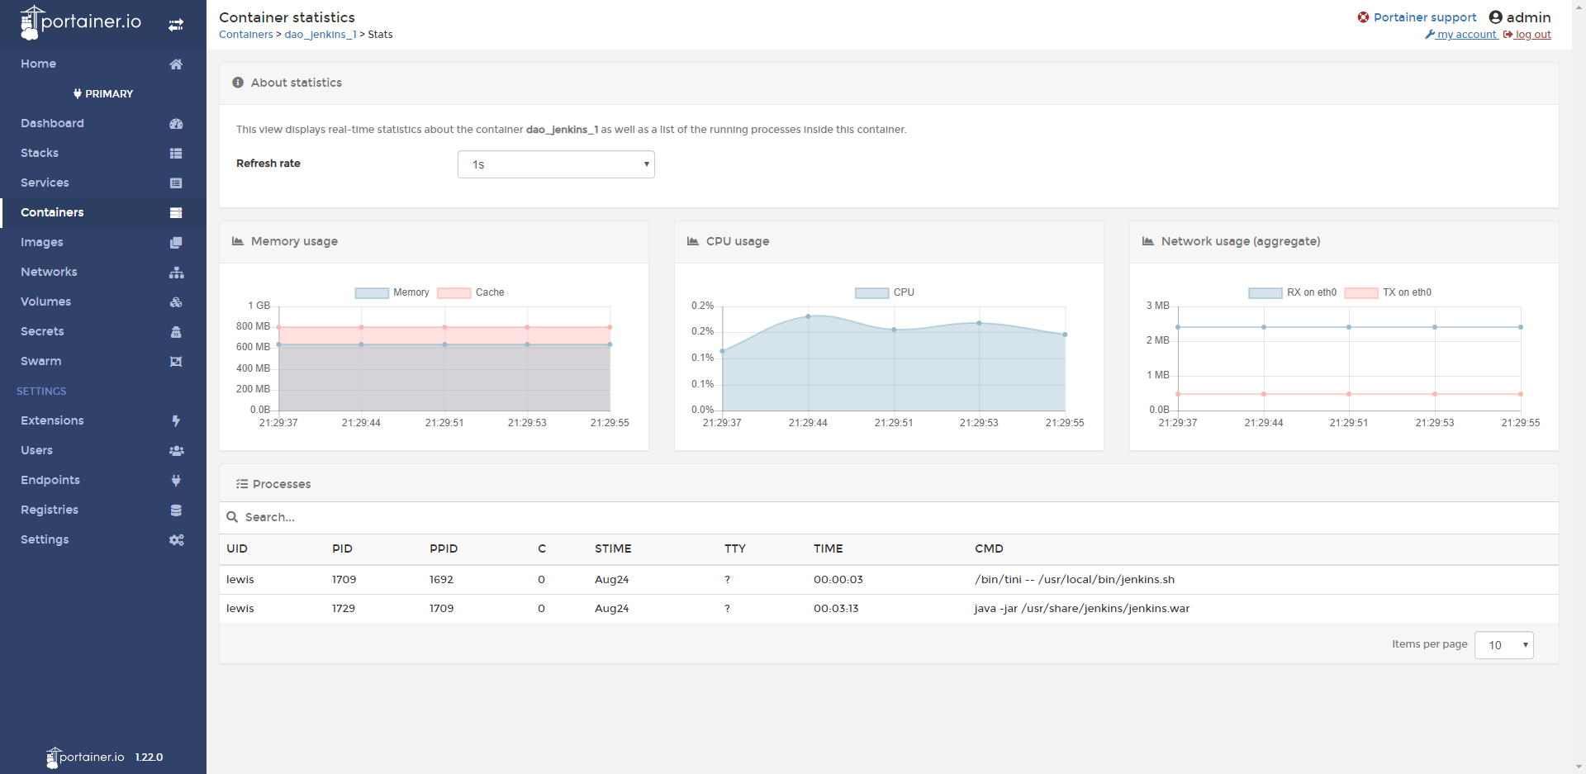Click the Networks sitemap icon
The height and width of the screenshot is (774, 1586).
(176, 272)
